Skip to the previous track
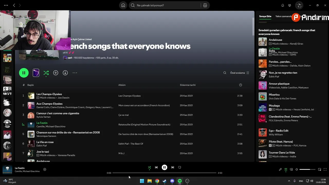Viewport: 329px width, 185px height. tap(156, 168)
